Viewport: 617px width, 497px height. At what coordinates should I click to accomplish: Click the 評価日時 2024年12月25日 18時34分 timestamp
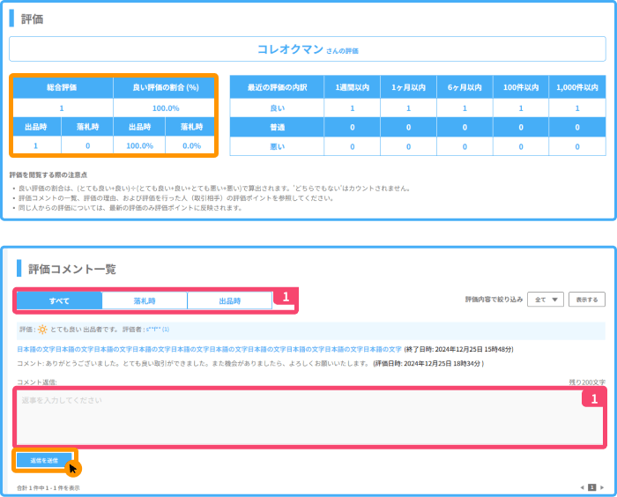click(x=428, y=364)
